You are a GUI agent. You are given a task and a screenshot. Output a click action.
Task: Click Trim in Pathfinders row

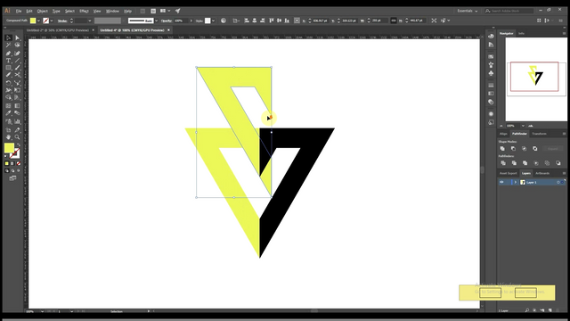click(x=514, y=163)
